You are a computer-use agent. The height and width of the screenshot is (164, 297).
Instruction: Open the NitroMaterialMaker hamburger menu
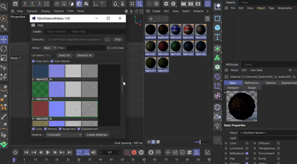pos(33,25)
